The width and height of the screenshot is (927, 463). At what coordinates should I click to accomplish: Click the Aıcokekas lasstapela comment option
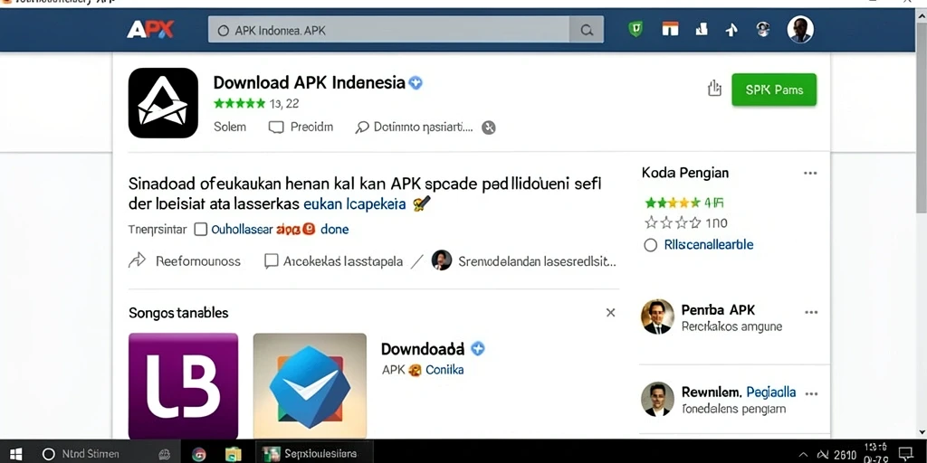[333, 261]
